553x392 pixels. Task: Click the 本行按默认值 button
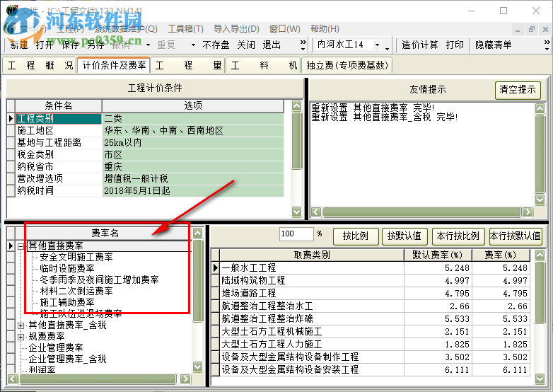click(516, 236)
